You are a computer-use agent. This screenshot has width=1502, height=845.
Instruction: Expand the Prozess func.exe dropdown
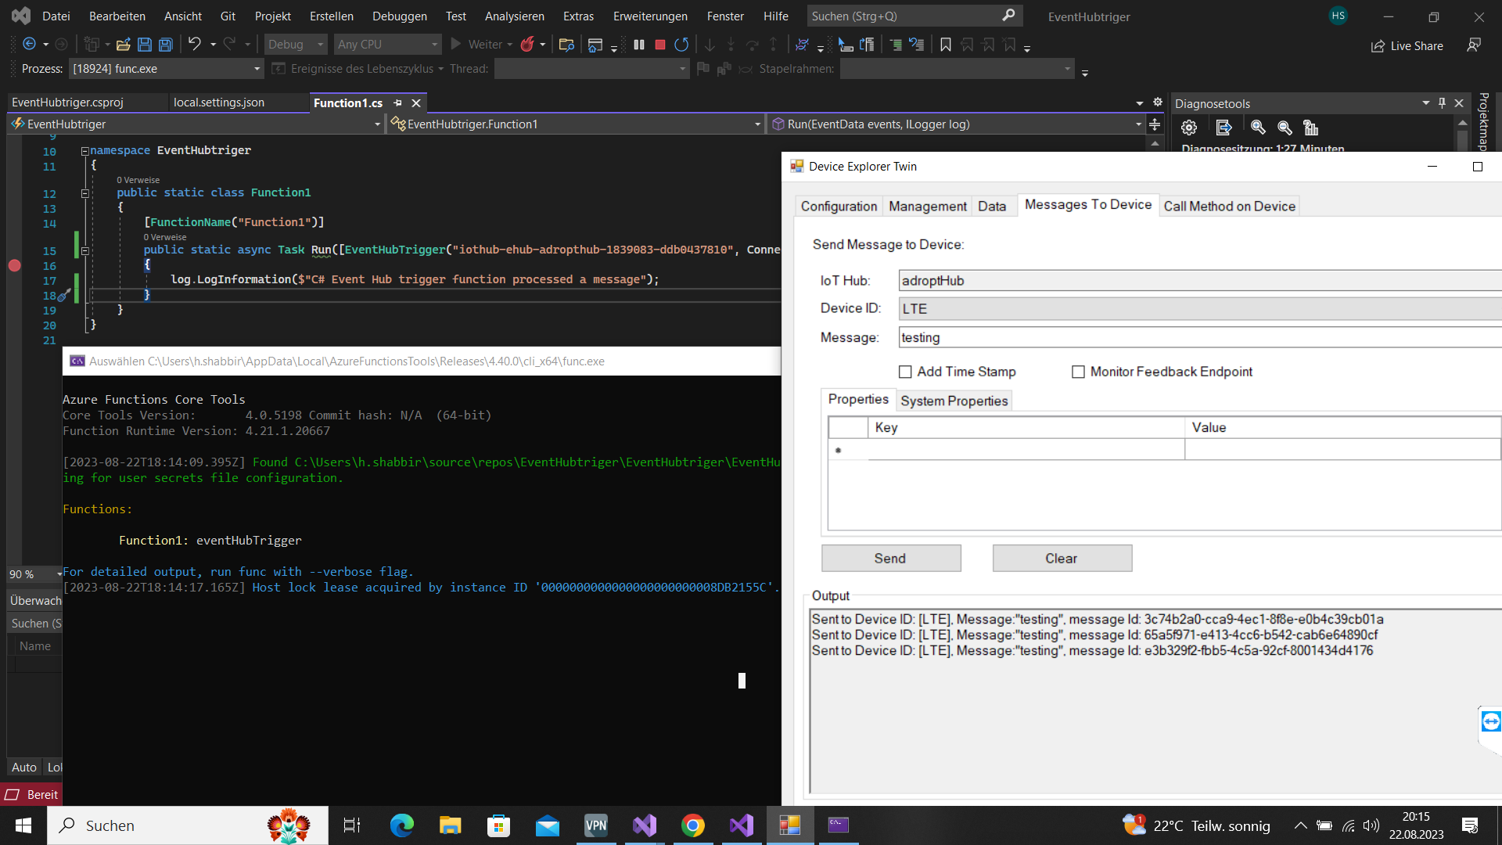[257, 69]
